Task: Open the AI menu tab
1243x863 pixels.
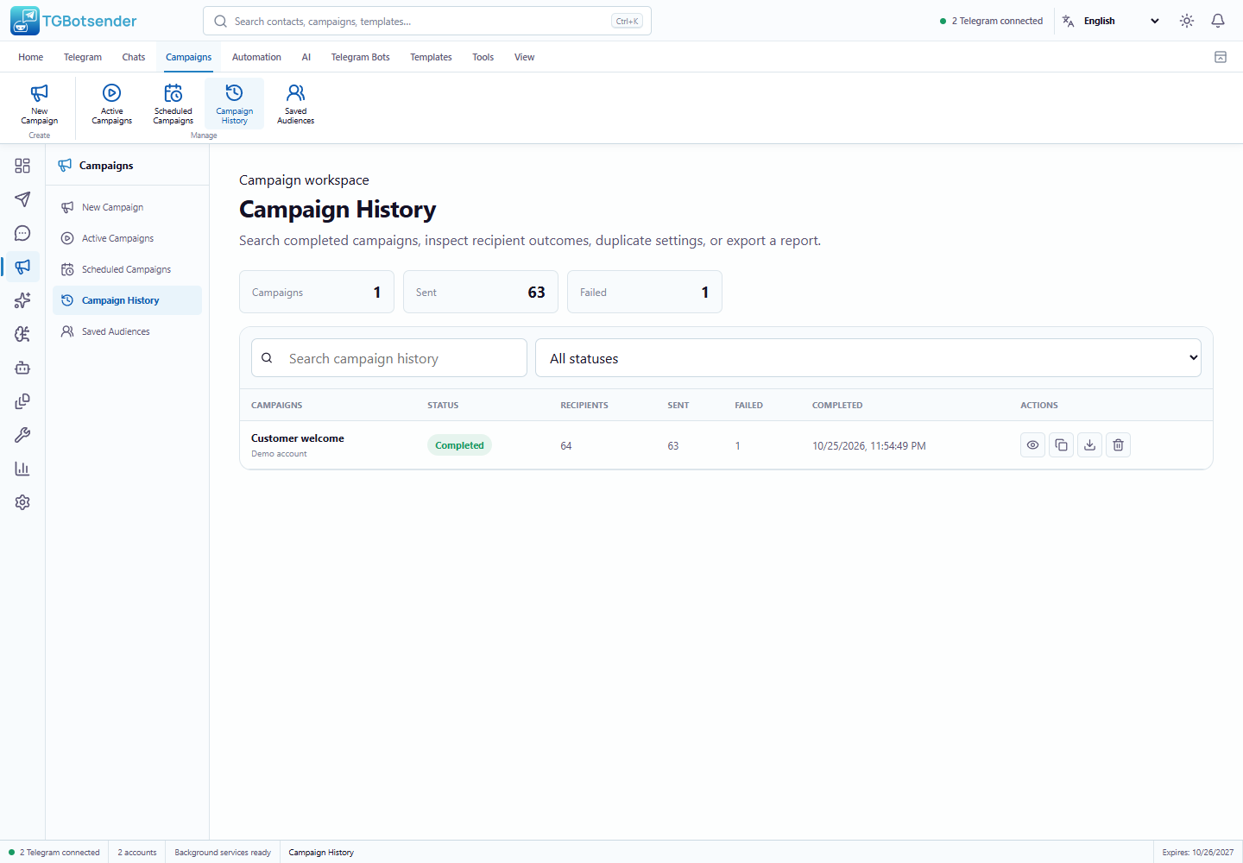Action: 306,57
